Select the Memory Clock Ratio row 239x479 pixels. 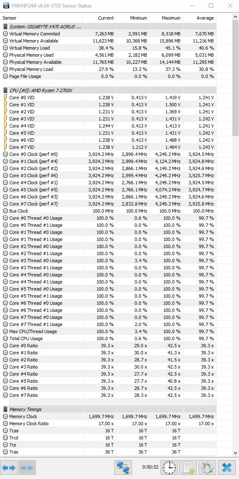tap(108, 424)
